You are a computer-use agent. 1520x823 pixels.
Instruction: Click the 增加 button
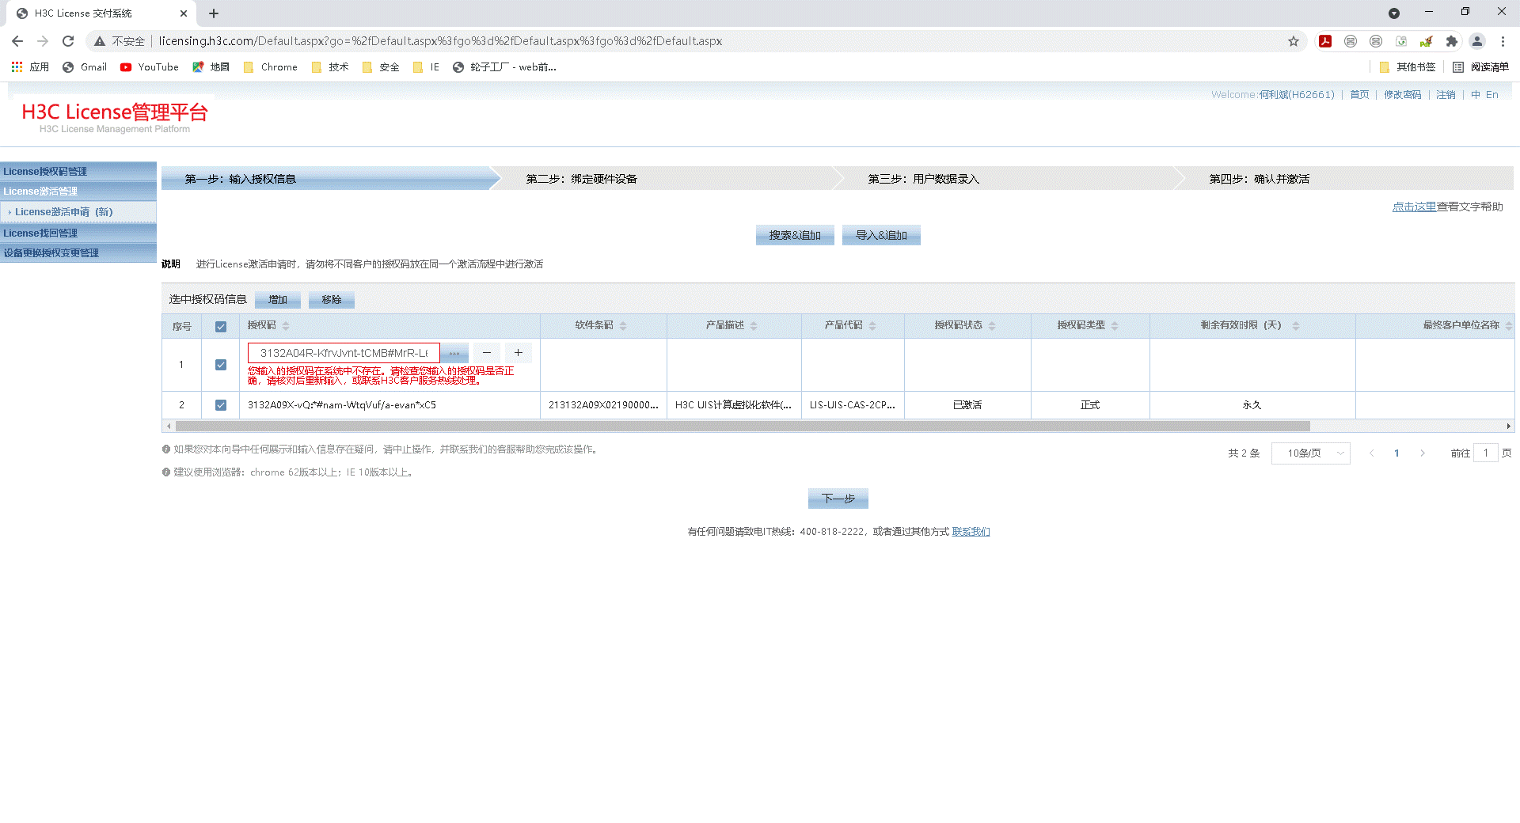tap(278, 300)
